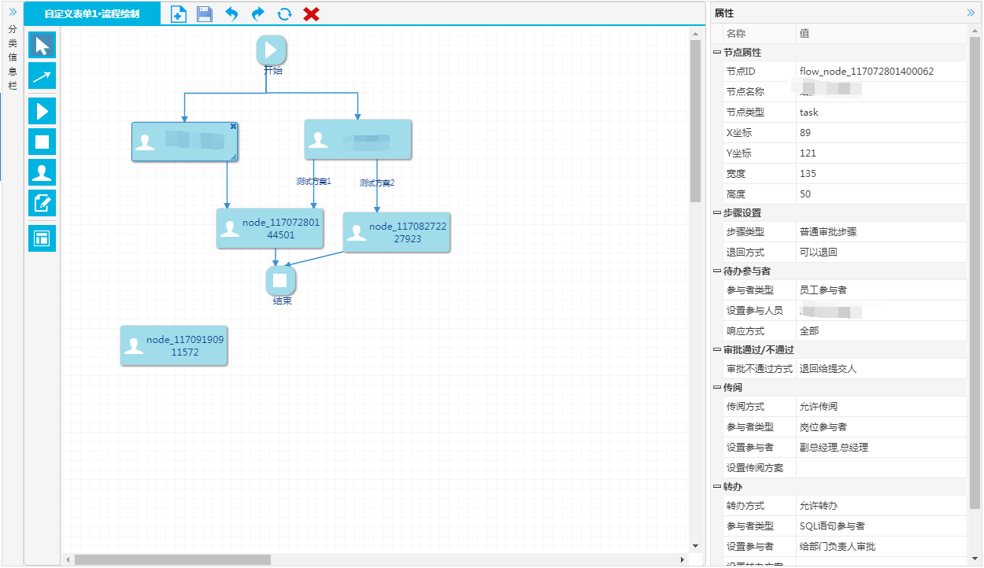This screenshot has height=568, width=984.
Task: Redo the flow edit
Action: 258,14
